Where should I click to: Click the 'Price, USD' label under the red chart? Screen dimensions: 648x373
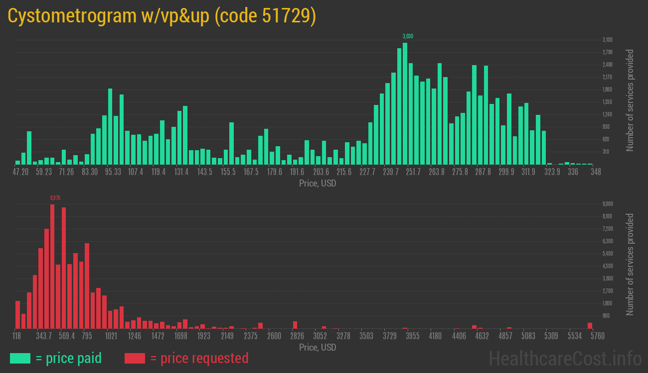(318, 347)
